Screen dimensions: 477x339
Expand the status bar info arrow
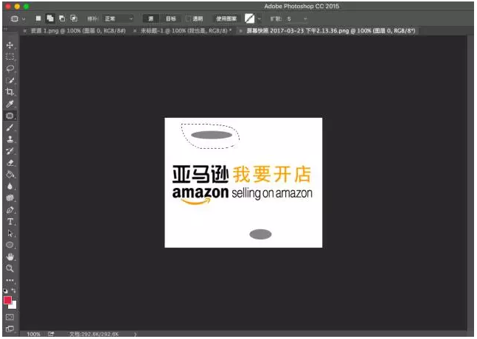pos(135,334)
